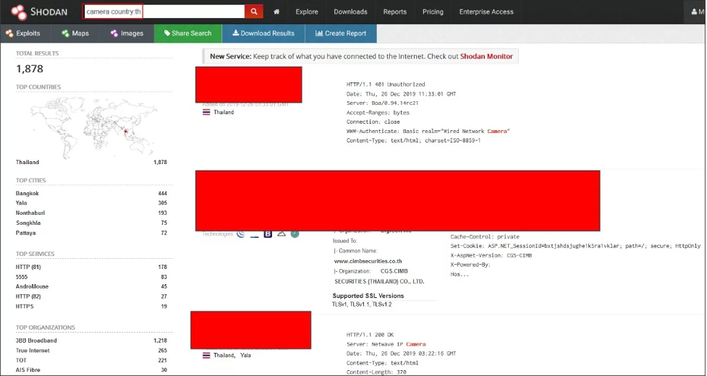707x376 pixels.
Task: Open the user account icon
Action: [695, 12]
